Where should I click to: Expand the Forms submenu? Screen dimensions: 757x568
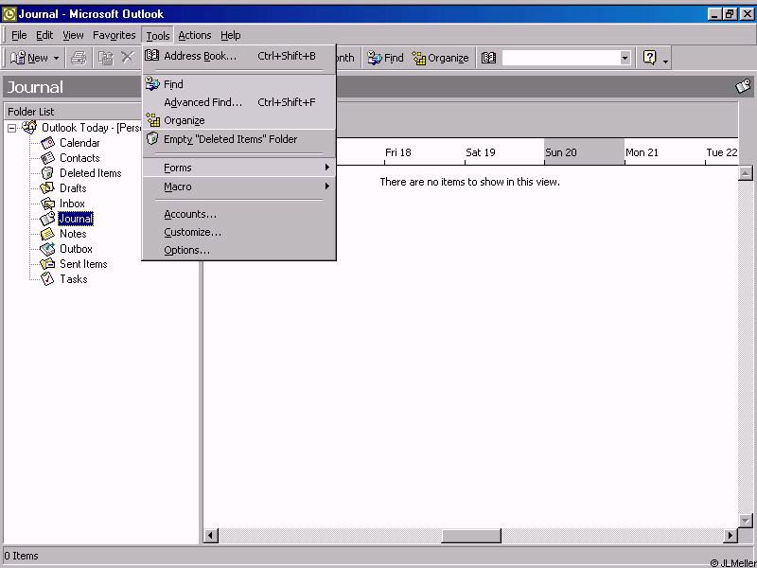(239, 168)
